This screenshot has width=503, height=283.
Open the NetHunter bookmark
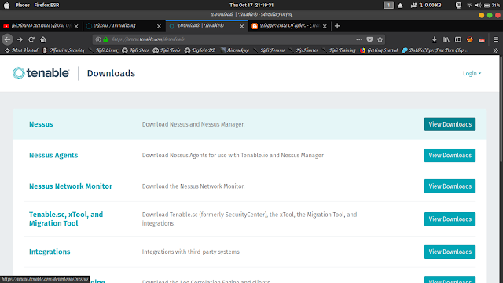(303, 50)
